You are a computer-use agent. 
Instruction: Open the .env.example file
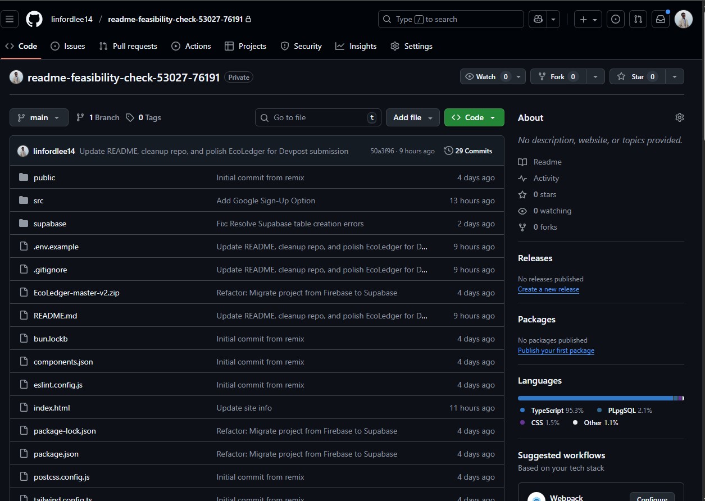(56, 247)
